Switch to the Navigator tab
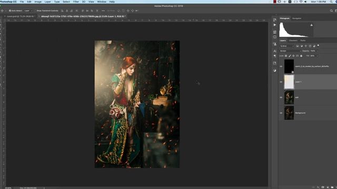Viewport: 337px width, 189px height. point(297,18)
